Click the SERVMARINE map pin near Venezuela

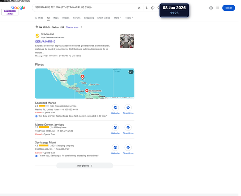click(x=87, y=91)
